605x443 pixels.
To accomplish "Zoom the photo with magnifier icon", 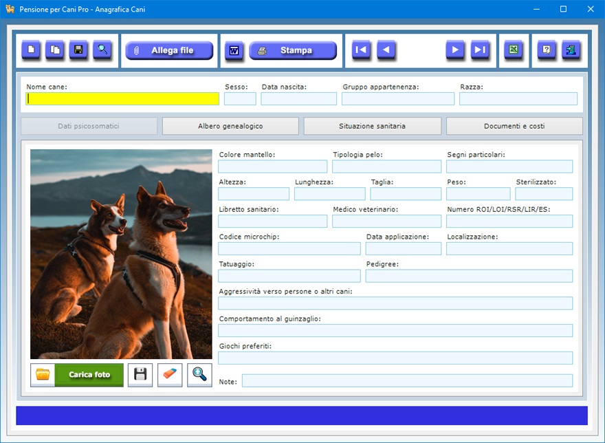I will click(x=199, y=375).
